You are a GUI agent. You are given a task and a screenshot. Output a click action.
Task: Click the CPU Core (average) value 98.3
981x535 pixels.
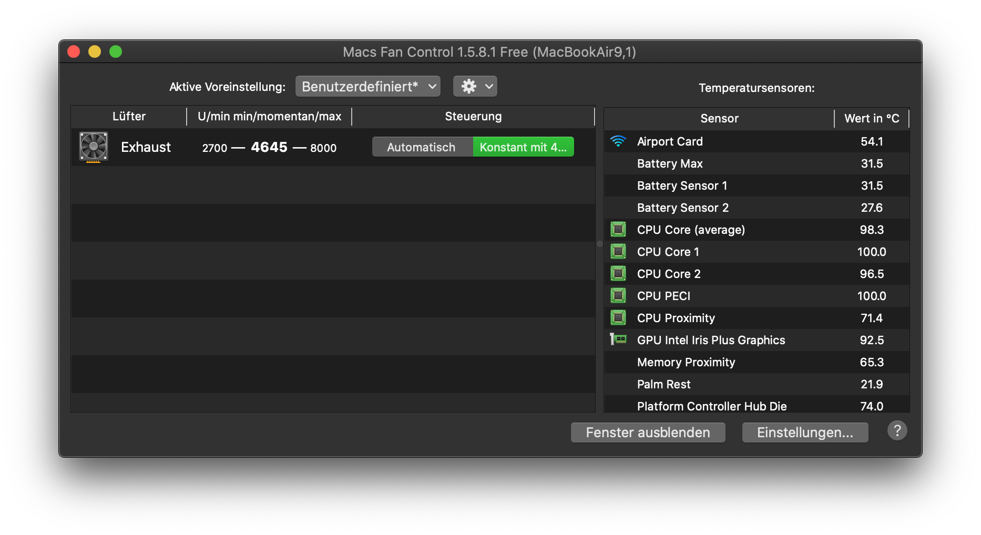click(x=872, y=230)
